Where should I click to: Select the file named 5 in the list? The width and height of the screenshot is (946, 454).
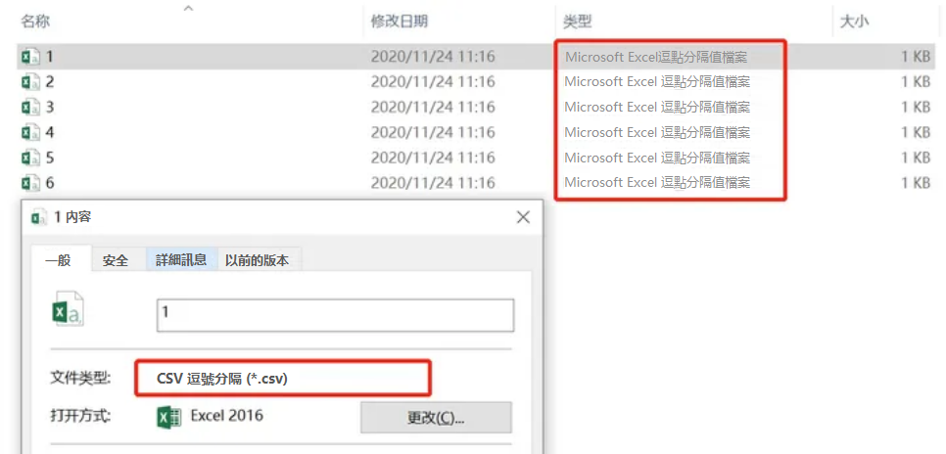point(50,158)
